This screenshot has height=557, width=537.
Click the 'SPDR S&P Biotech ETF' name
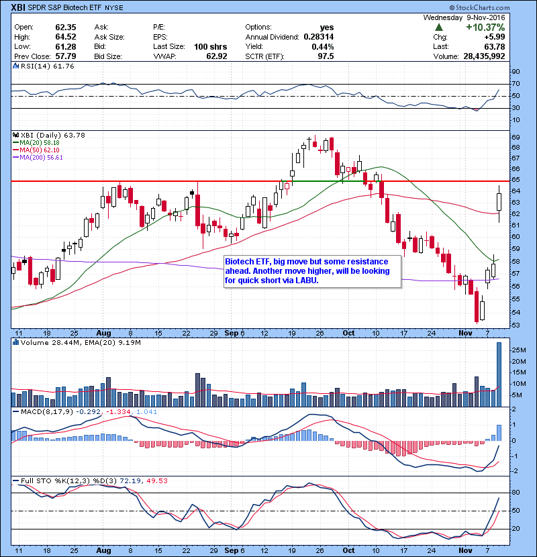64,7
